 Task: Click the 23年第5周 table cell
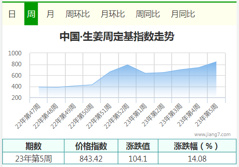(x=33, y=158)
